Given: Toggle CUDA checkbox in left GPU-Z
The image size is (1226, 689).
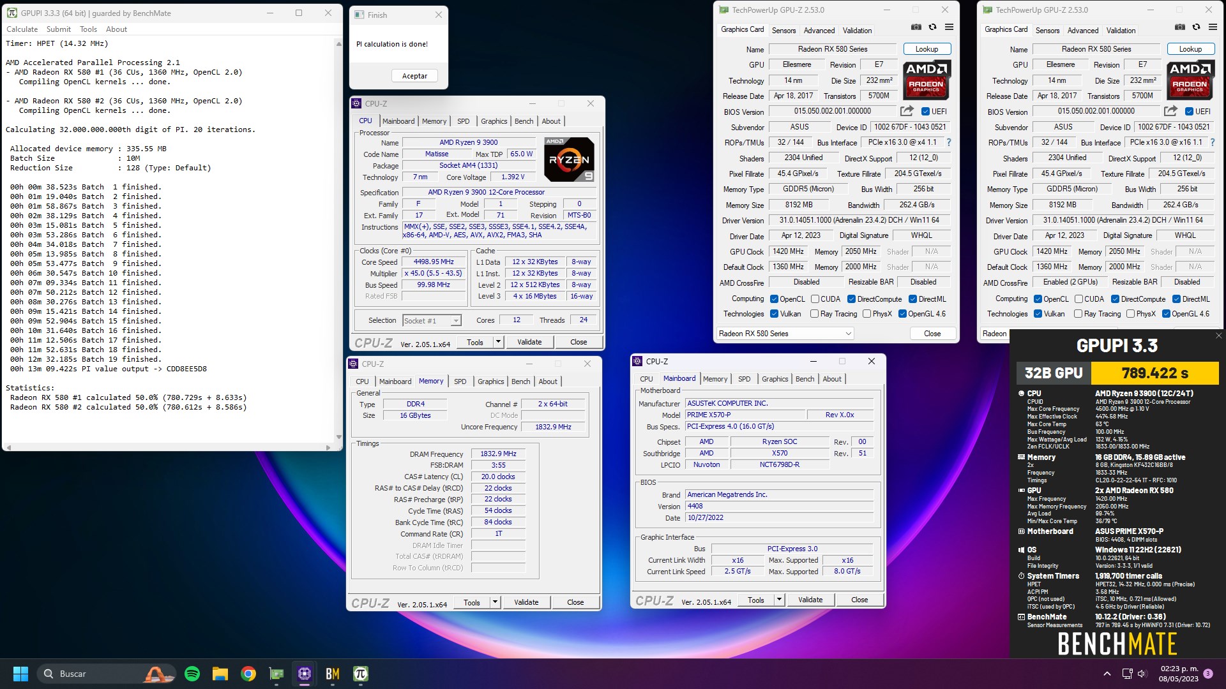Looking at the screenshot, I should (x=815, y=299).
